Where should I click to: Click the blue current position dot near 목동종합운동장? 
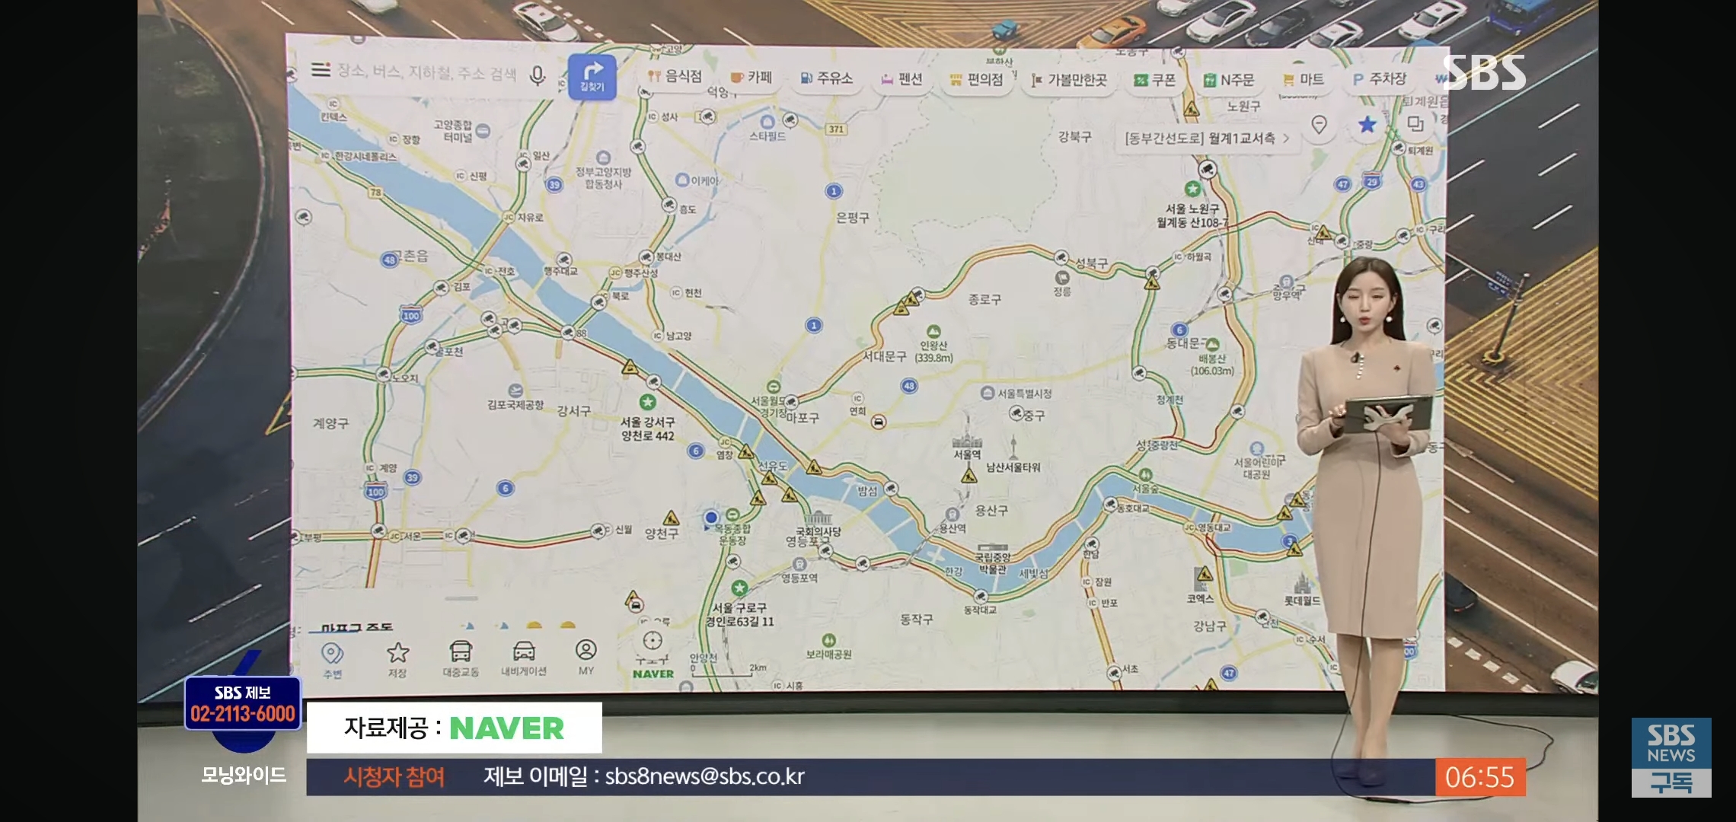click(711, 517)
